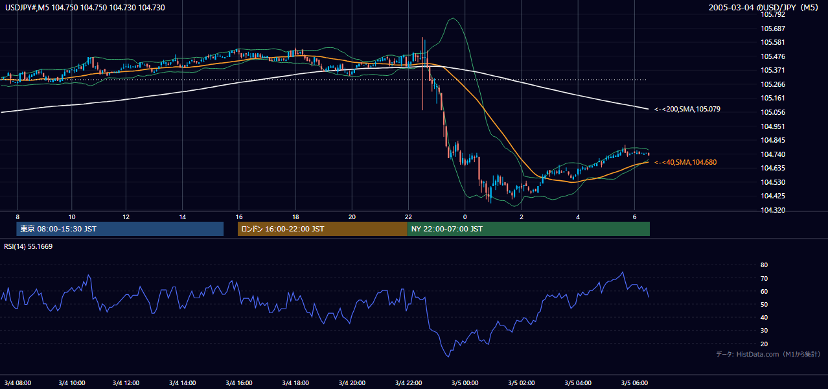Select the London 16:00-22:00 JST session bar

322,229
